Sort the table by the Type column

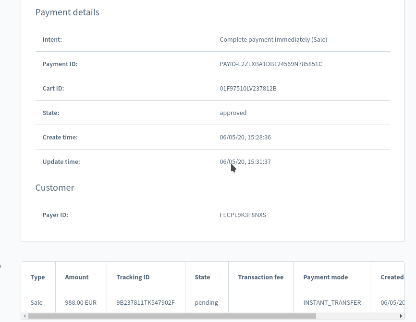pyautogui.click(x=37, y=277)
